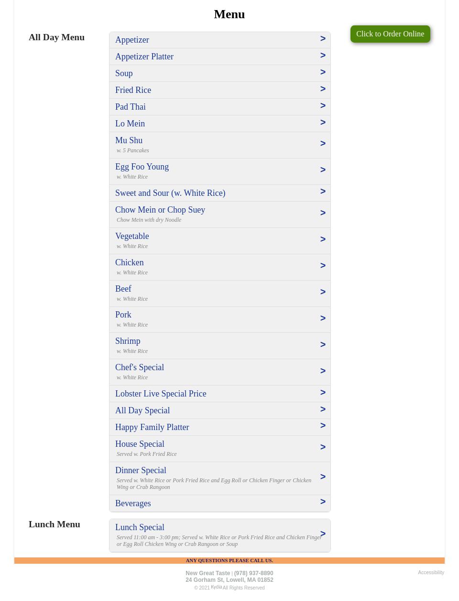459x601 pixels.
Task: Expand the Lo Mein menu category
Action: (x=220, y=124)
